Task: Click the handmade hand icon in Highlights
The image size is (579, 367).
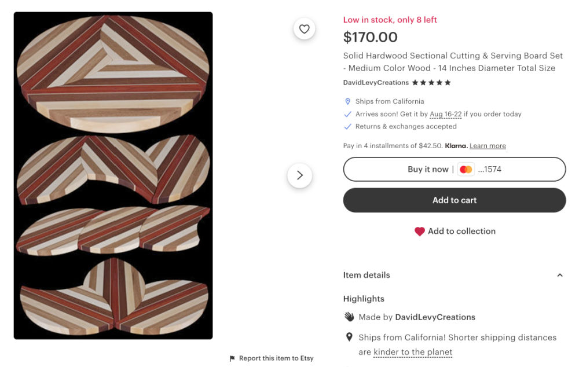Action: (349, 317)
